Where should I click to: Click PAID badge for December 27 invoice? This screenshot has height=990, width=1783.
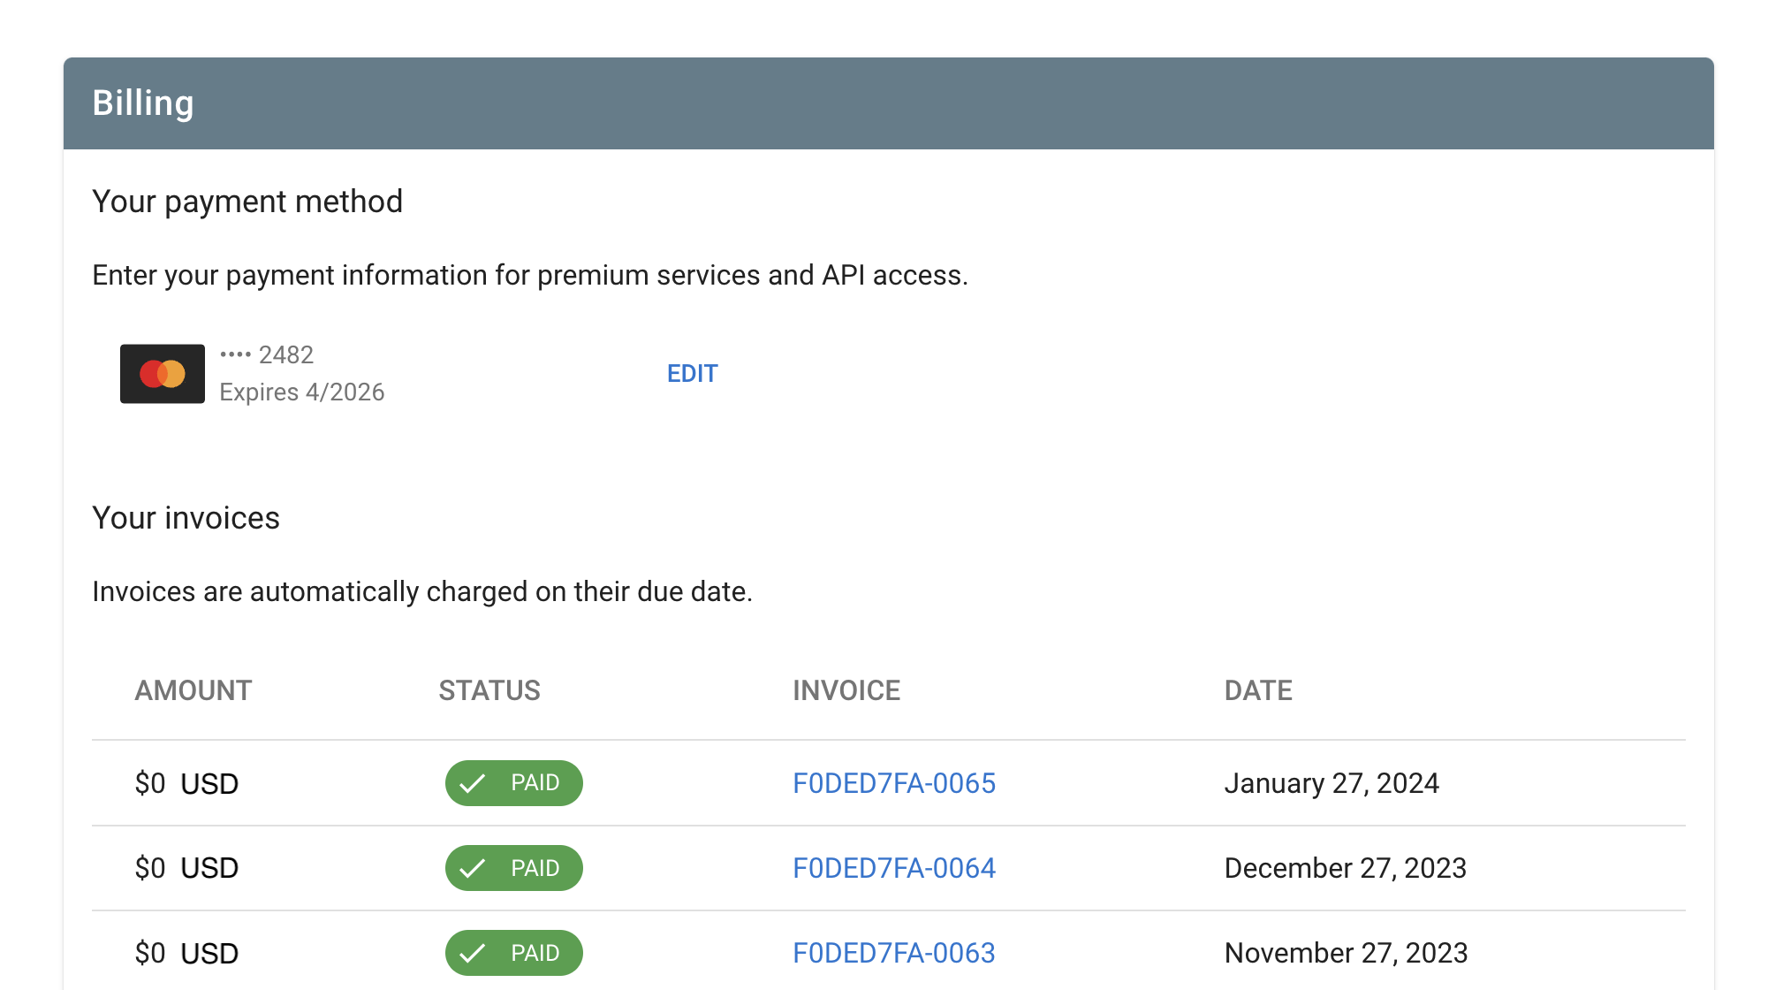513,868
